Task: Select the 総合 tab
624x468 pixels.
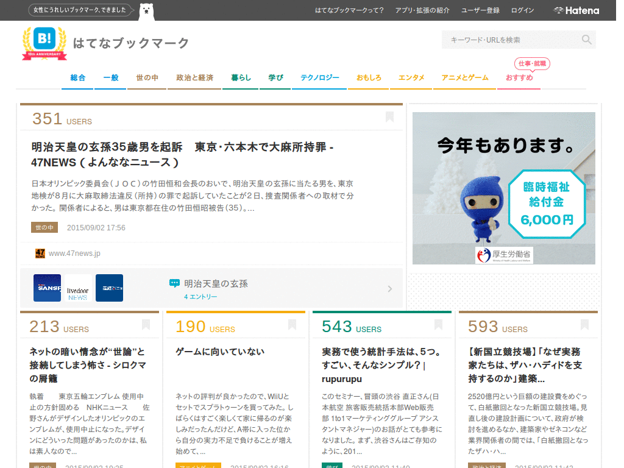Action: click(x=77, y=77)
